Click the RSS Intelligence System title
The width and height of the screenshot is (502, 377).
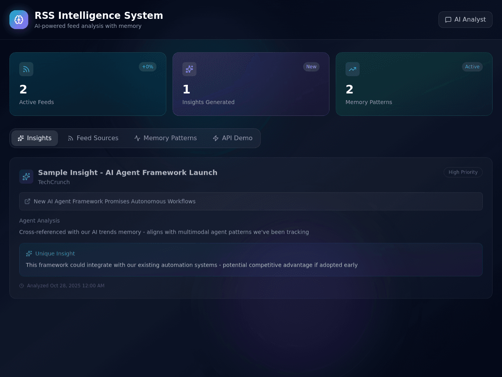(x=99, y=15)
